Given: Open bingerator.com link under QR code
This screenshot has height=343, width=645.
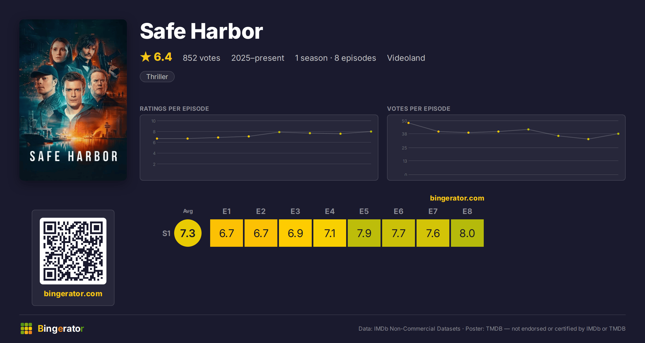Looking at the screenshot, I should coord(73,294).
